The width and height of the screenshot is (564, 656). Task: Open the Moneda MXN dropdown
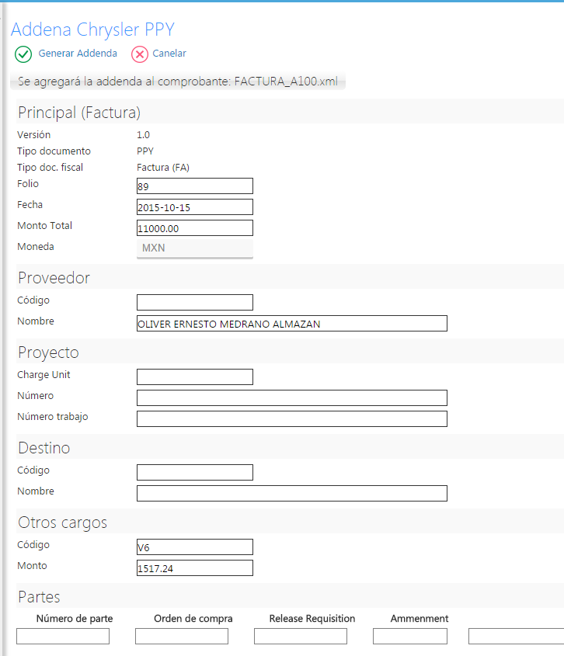(195, 248)
